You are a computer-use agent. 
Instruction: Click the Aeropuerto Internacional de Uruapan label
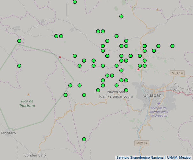tap(159, 112)
